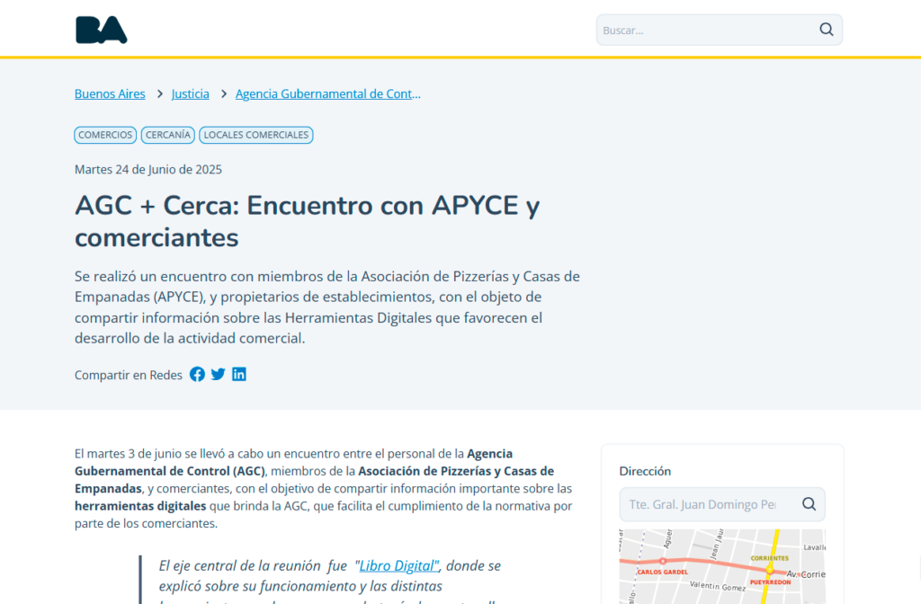
Task: Click the BA Buenos Aires logo
Action: [102, 30]
